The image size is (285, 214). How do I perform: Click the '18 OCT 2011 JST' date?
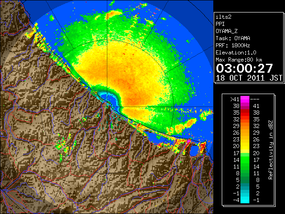[249, 78]
